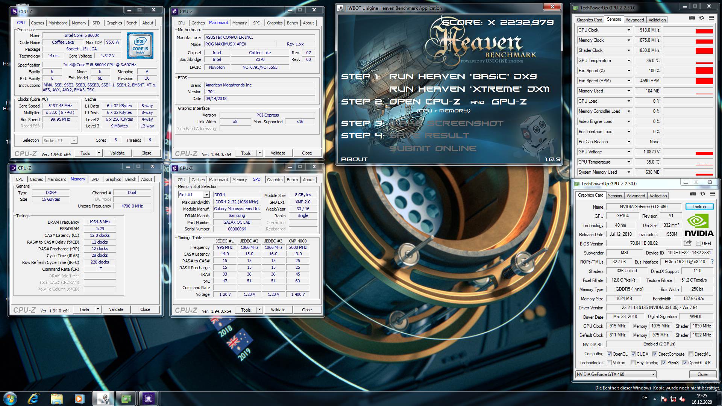This screenshot has height=406, width=722.
Task: Open File Explorer from the taskbar
Action: point(56,398)
